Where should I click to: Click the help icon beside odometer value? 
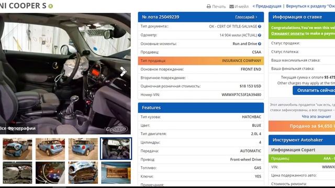260,35
